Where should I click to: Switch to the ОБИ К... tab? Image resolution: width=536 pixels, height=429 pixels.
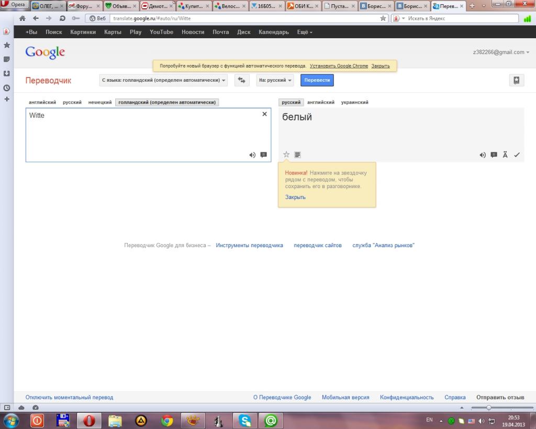point(303,6)
